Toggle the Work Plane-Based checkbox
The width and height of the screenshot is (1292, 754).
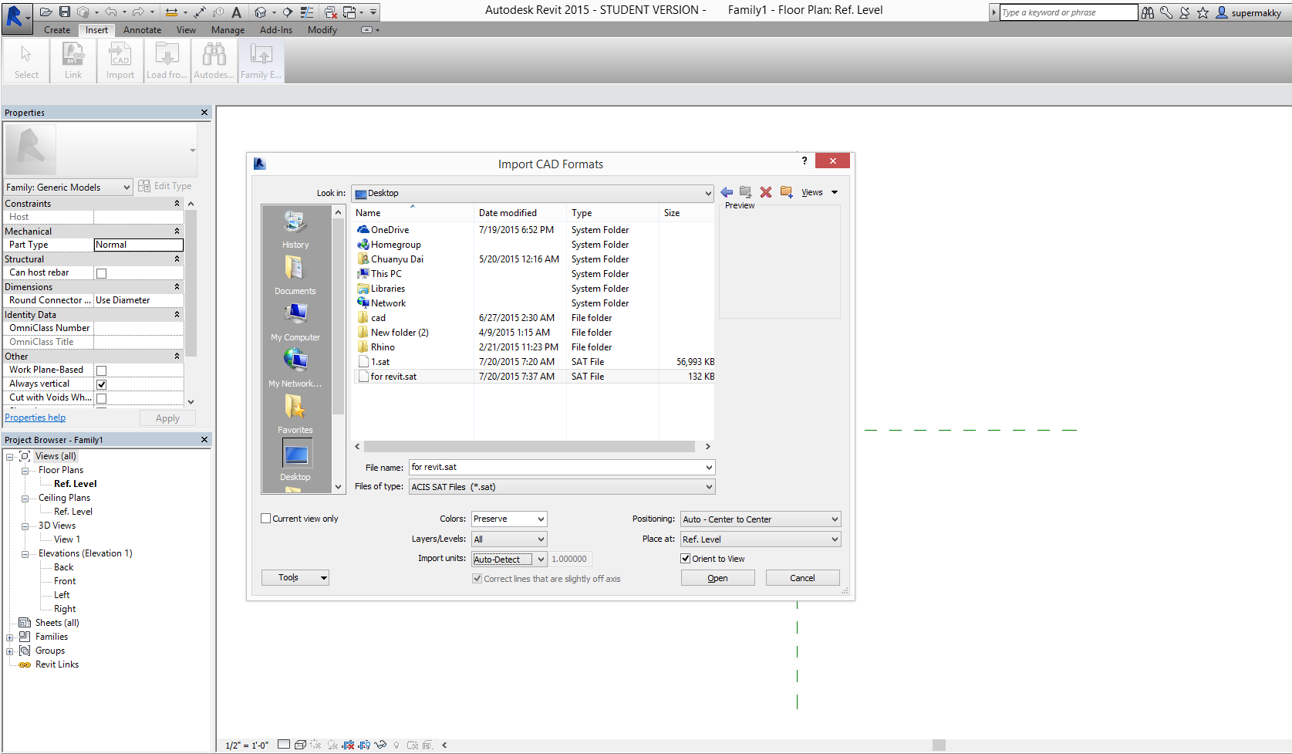[x=101, y=370]
